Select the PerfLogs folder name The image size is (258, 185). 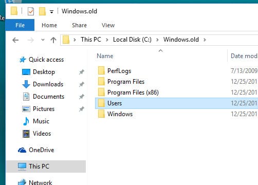coord(119,71)
